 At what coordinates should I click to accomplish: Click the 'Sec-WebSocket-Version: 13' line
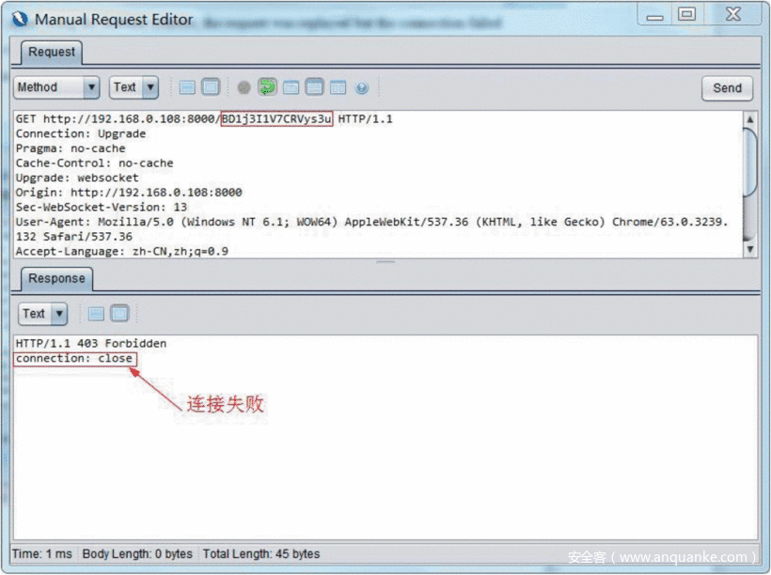tap(102, 208)
